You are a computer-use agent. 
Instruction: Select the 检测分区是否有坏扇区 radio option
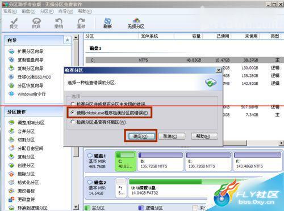(x=73, y=122)
